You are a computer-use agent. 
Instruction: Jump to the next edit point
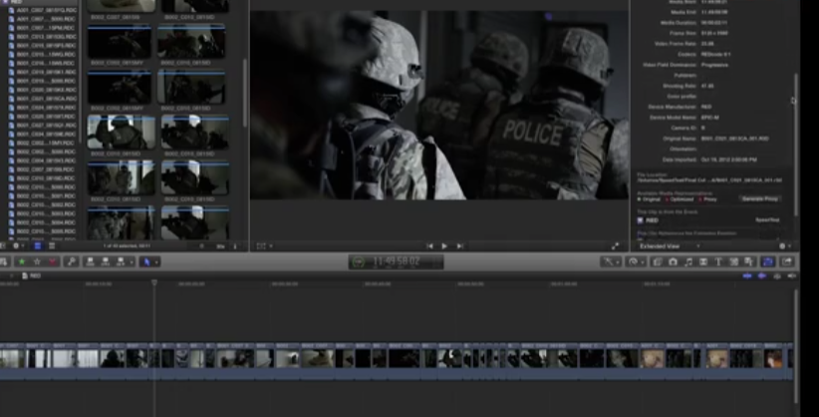pos(459,247)
